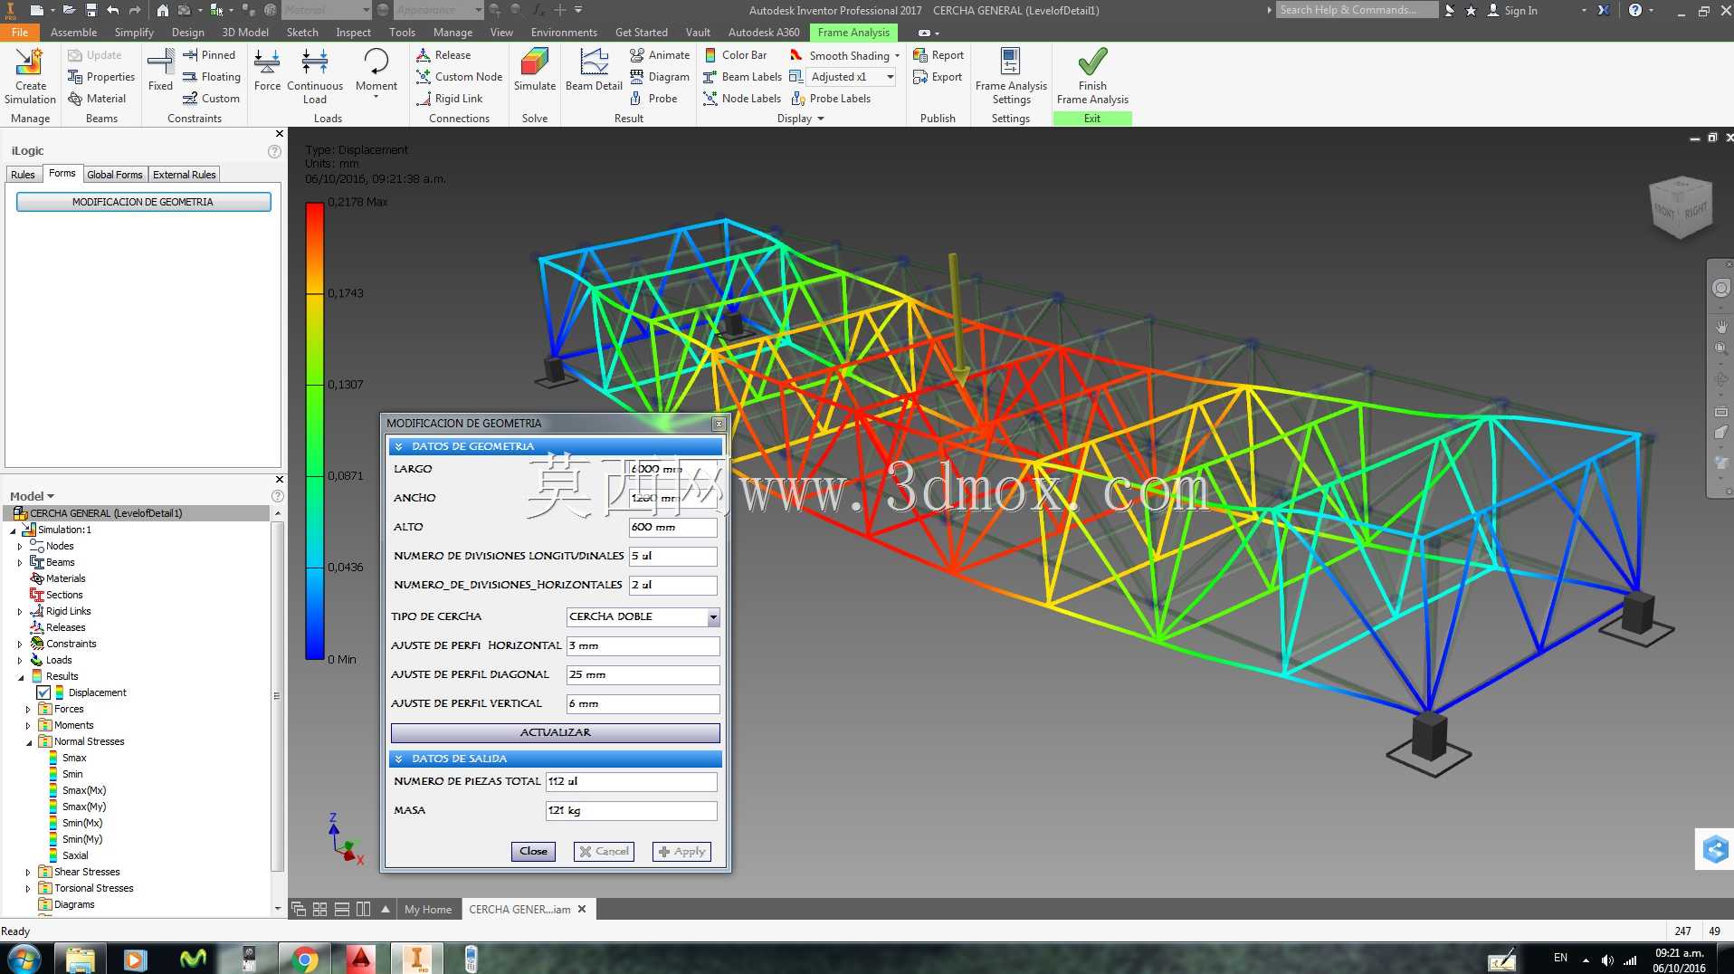The height and width of the screenshot is (974, 1734).
Task: Click the Create Simulation icon
Action: (30, 76)
